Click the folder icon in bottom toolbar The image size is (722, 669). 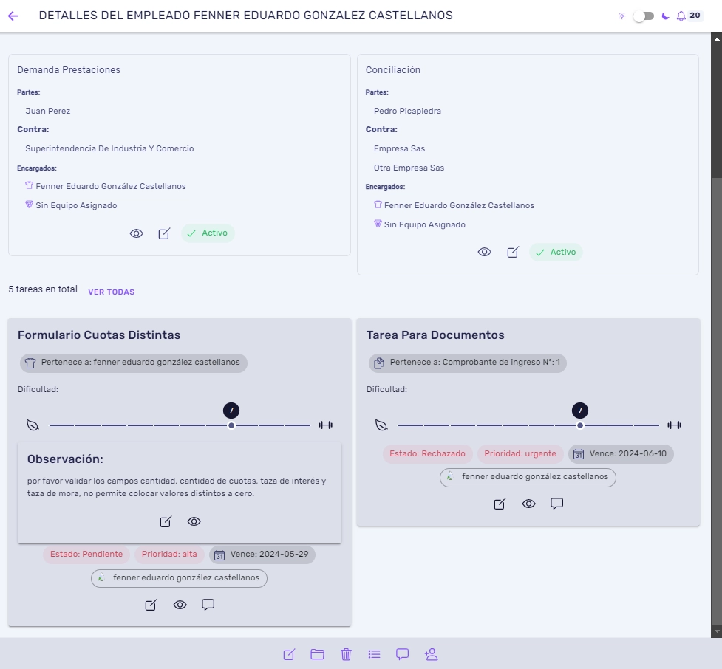(x=317, y=654)
